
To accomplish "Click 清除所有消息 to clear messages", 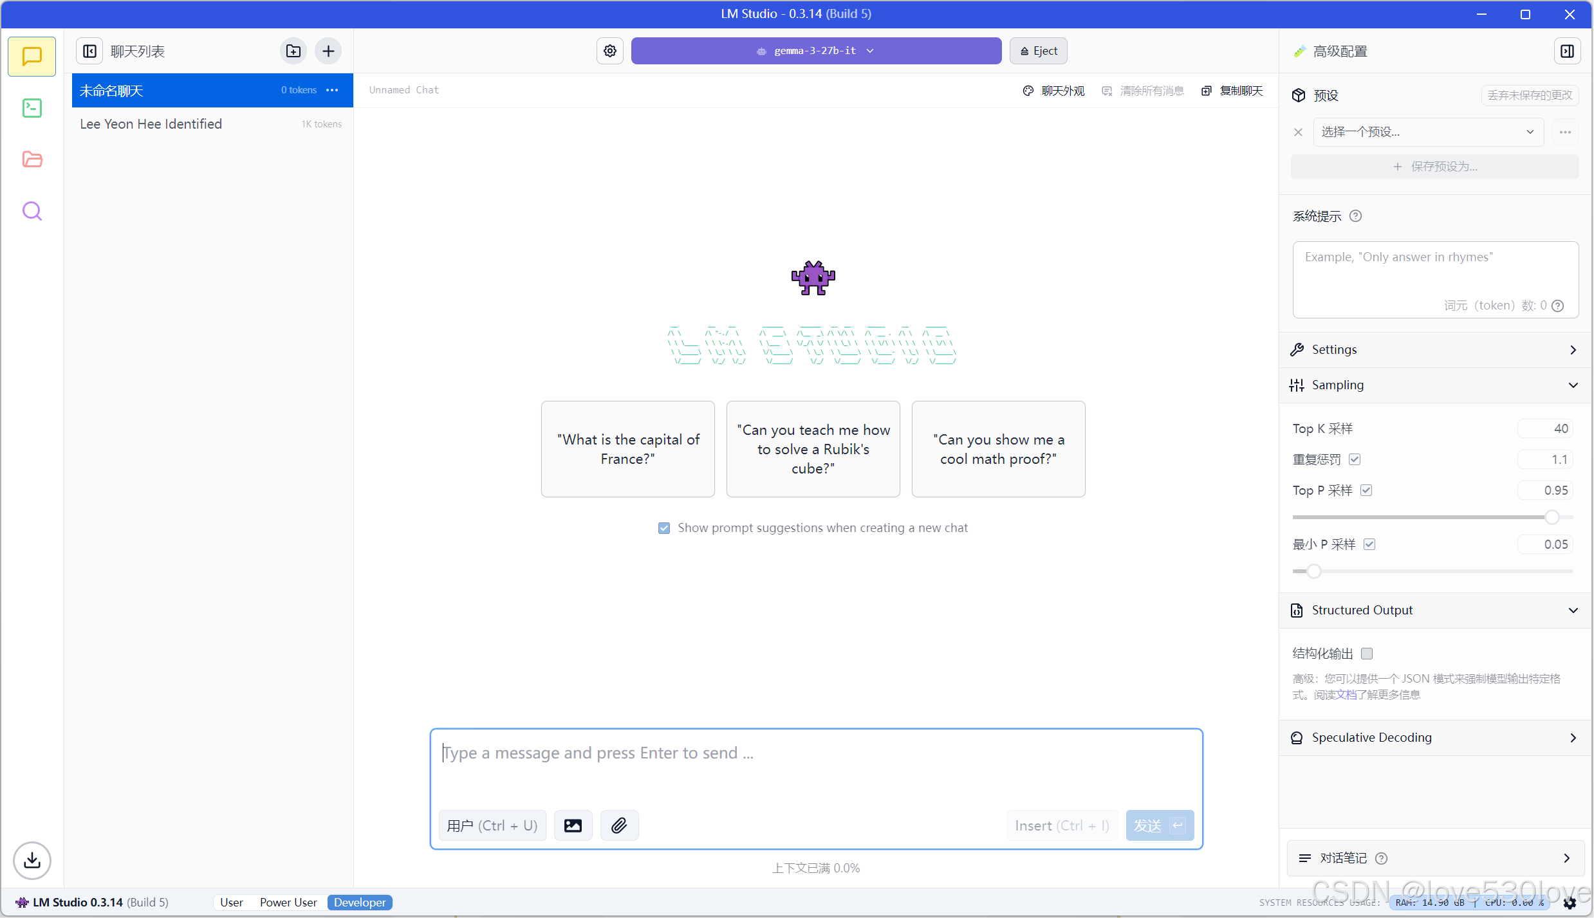I will (1143, 91).
